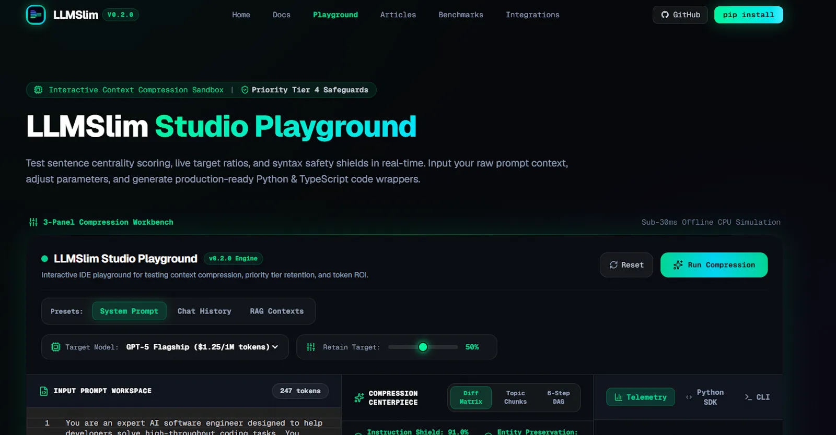Viewport: 836px width, 435px height.
Task: Run Compression
Action: (714, 265)
